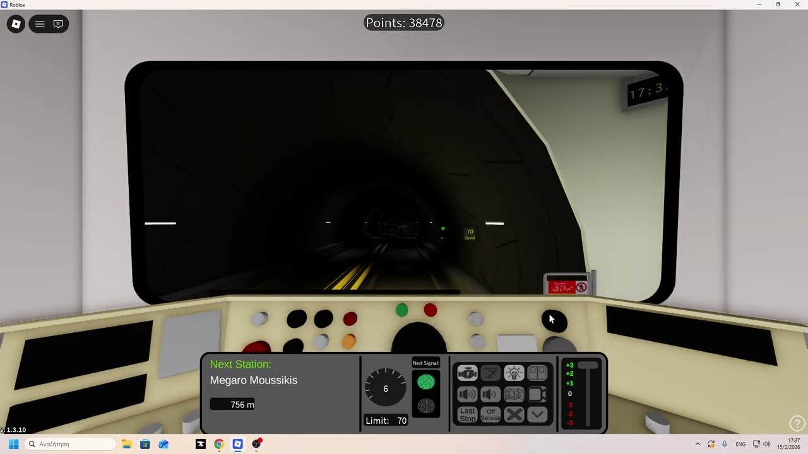Open the Roblox hamburger menu
The height and width of the screenshot is (454, 808).
(40, 24)
